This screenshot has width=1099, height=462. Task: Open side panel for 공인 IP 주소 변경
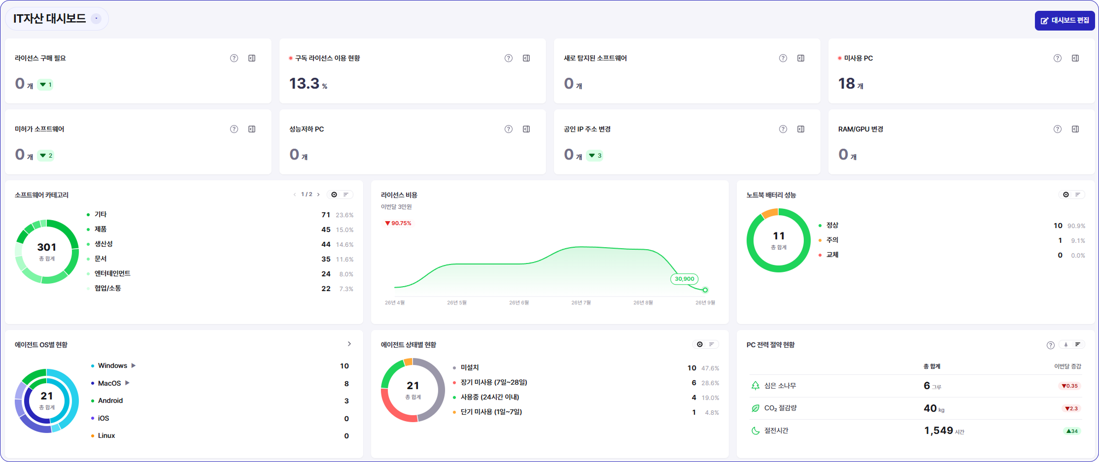pos(801,129)
